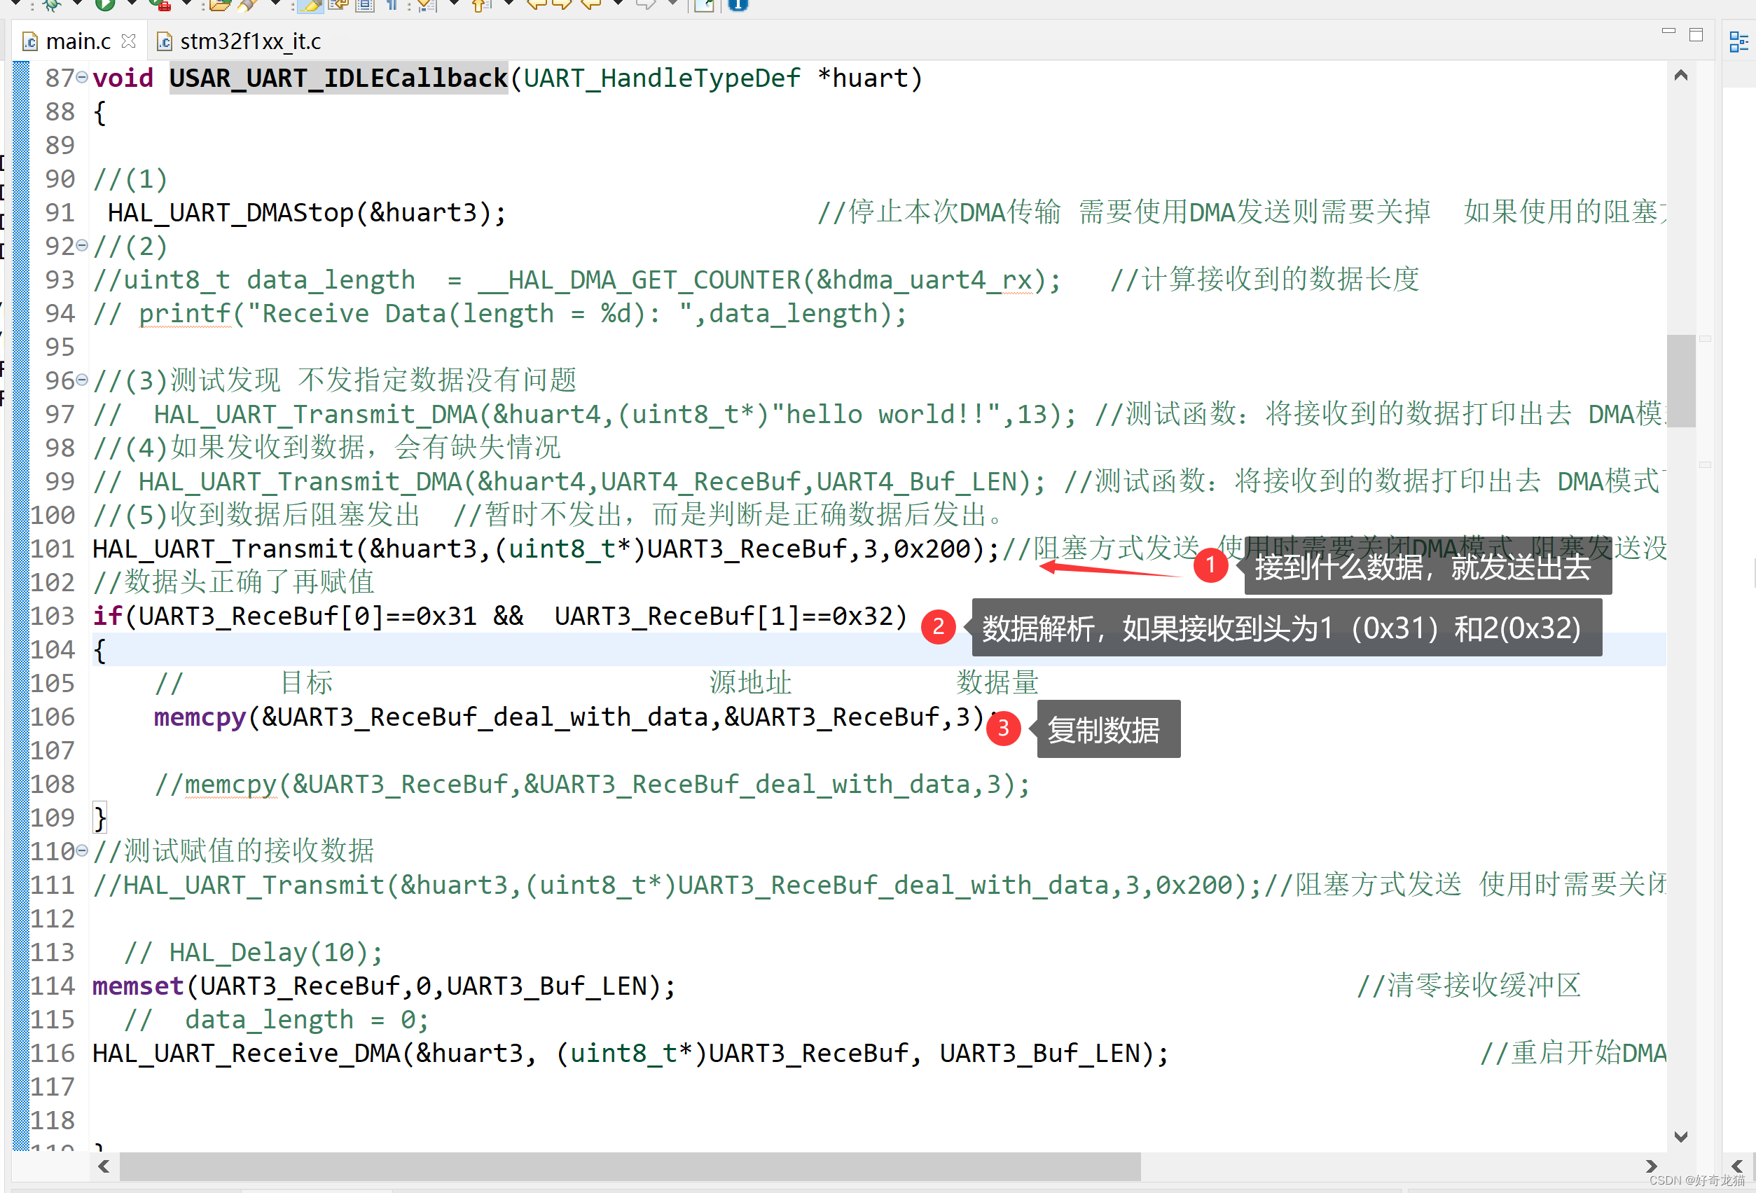The height and width of the screenshot is (1193, 1756).
Task: Click the __HAL_DMA_GET_COUNTER commented call
Action: pyautogui.click(x=769, y=280)
